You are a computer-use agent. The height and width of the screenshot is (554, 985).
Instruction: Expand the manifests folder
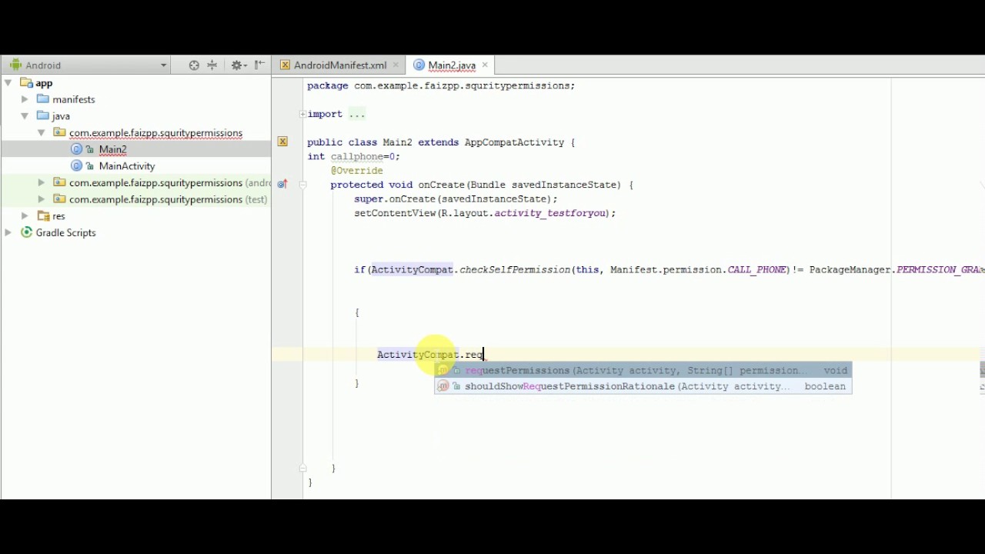point(25,99)
